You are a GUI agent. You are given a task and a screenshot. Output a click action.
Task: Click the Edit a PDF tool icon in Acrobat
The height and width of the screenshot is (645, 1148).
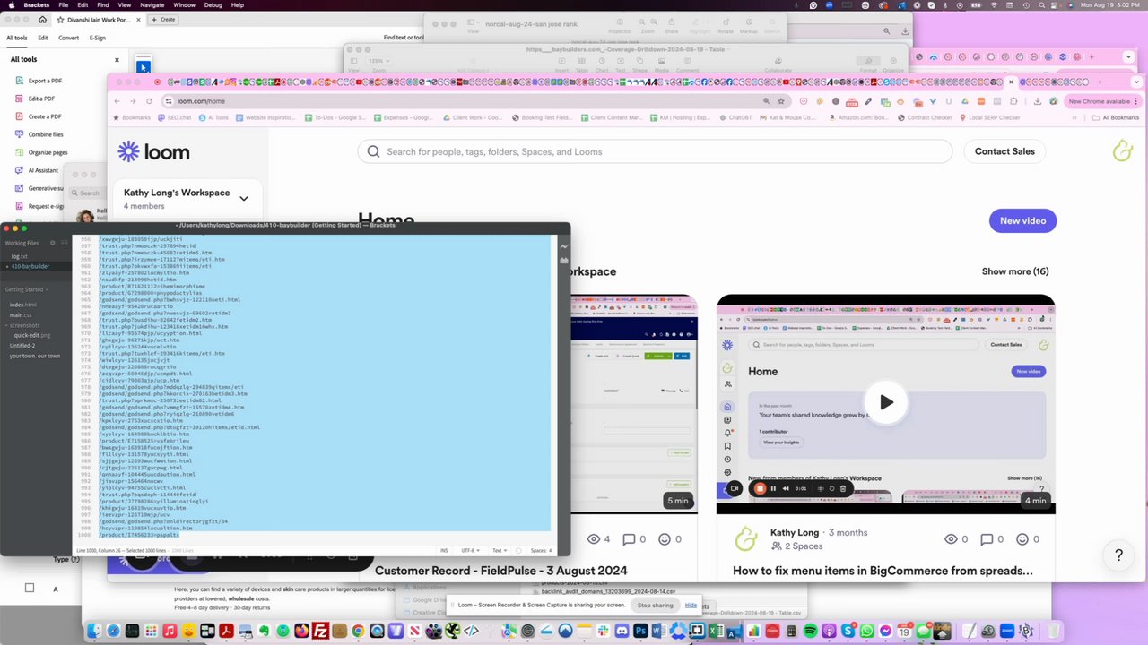pyautogui.click(x=20, y=99)
